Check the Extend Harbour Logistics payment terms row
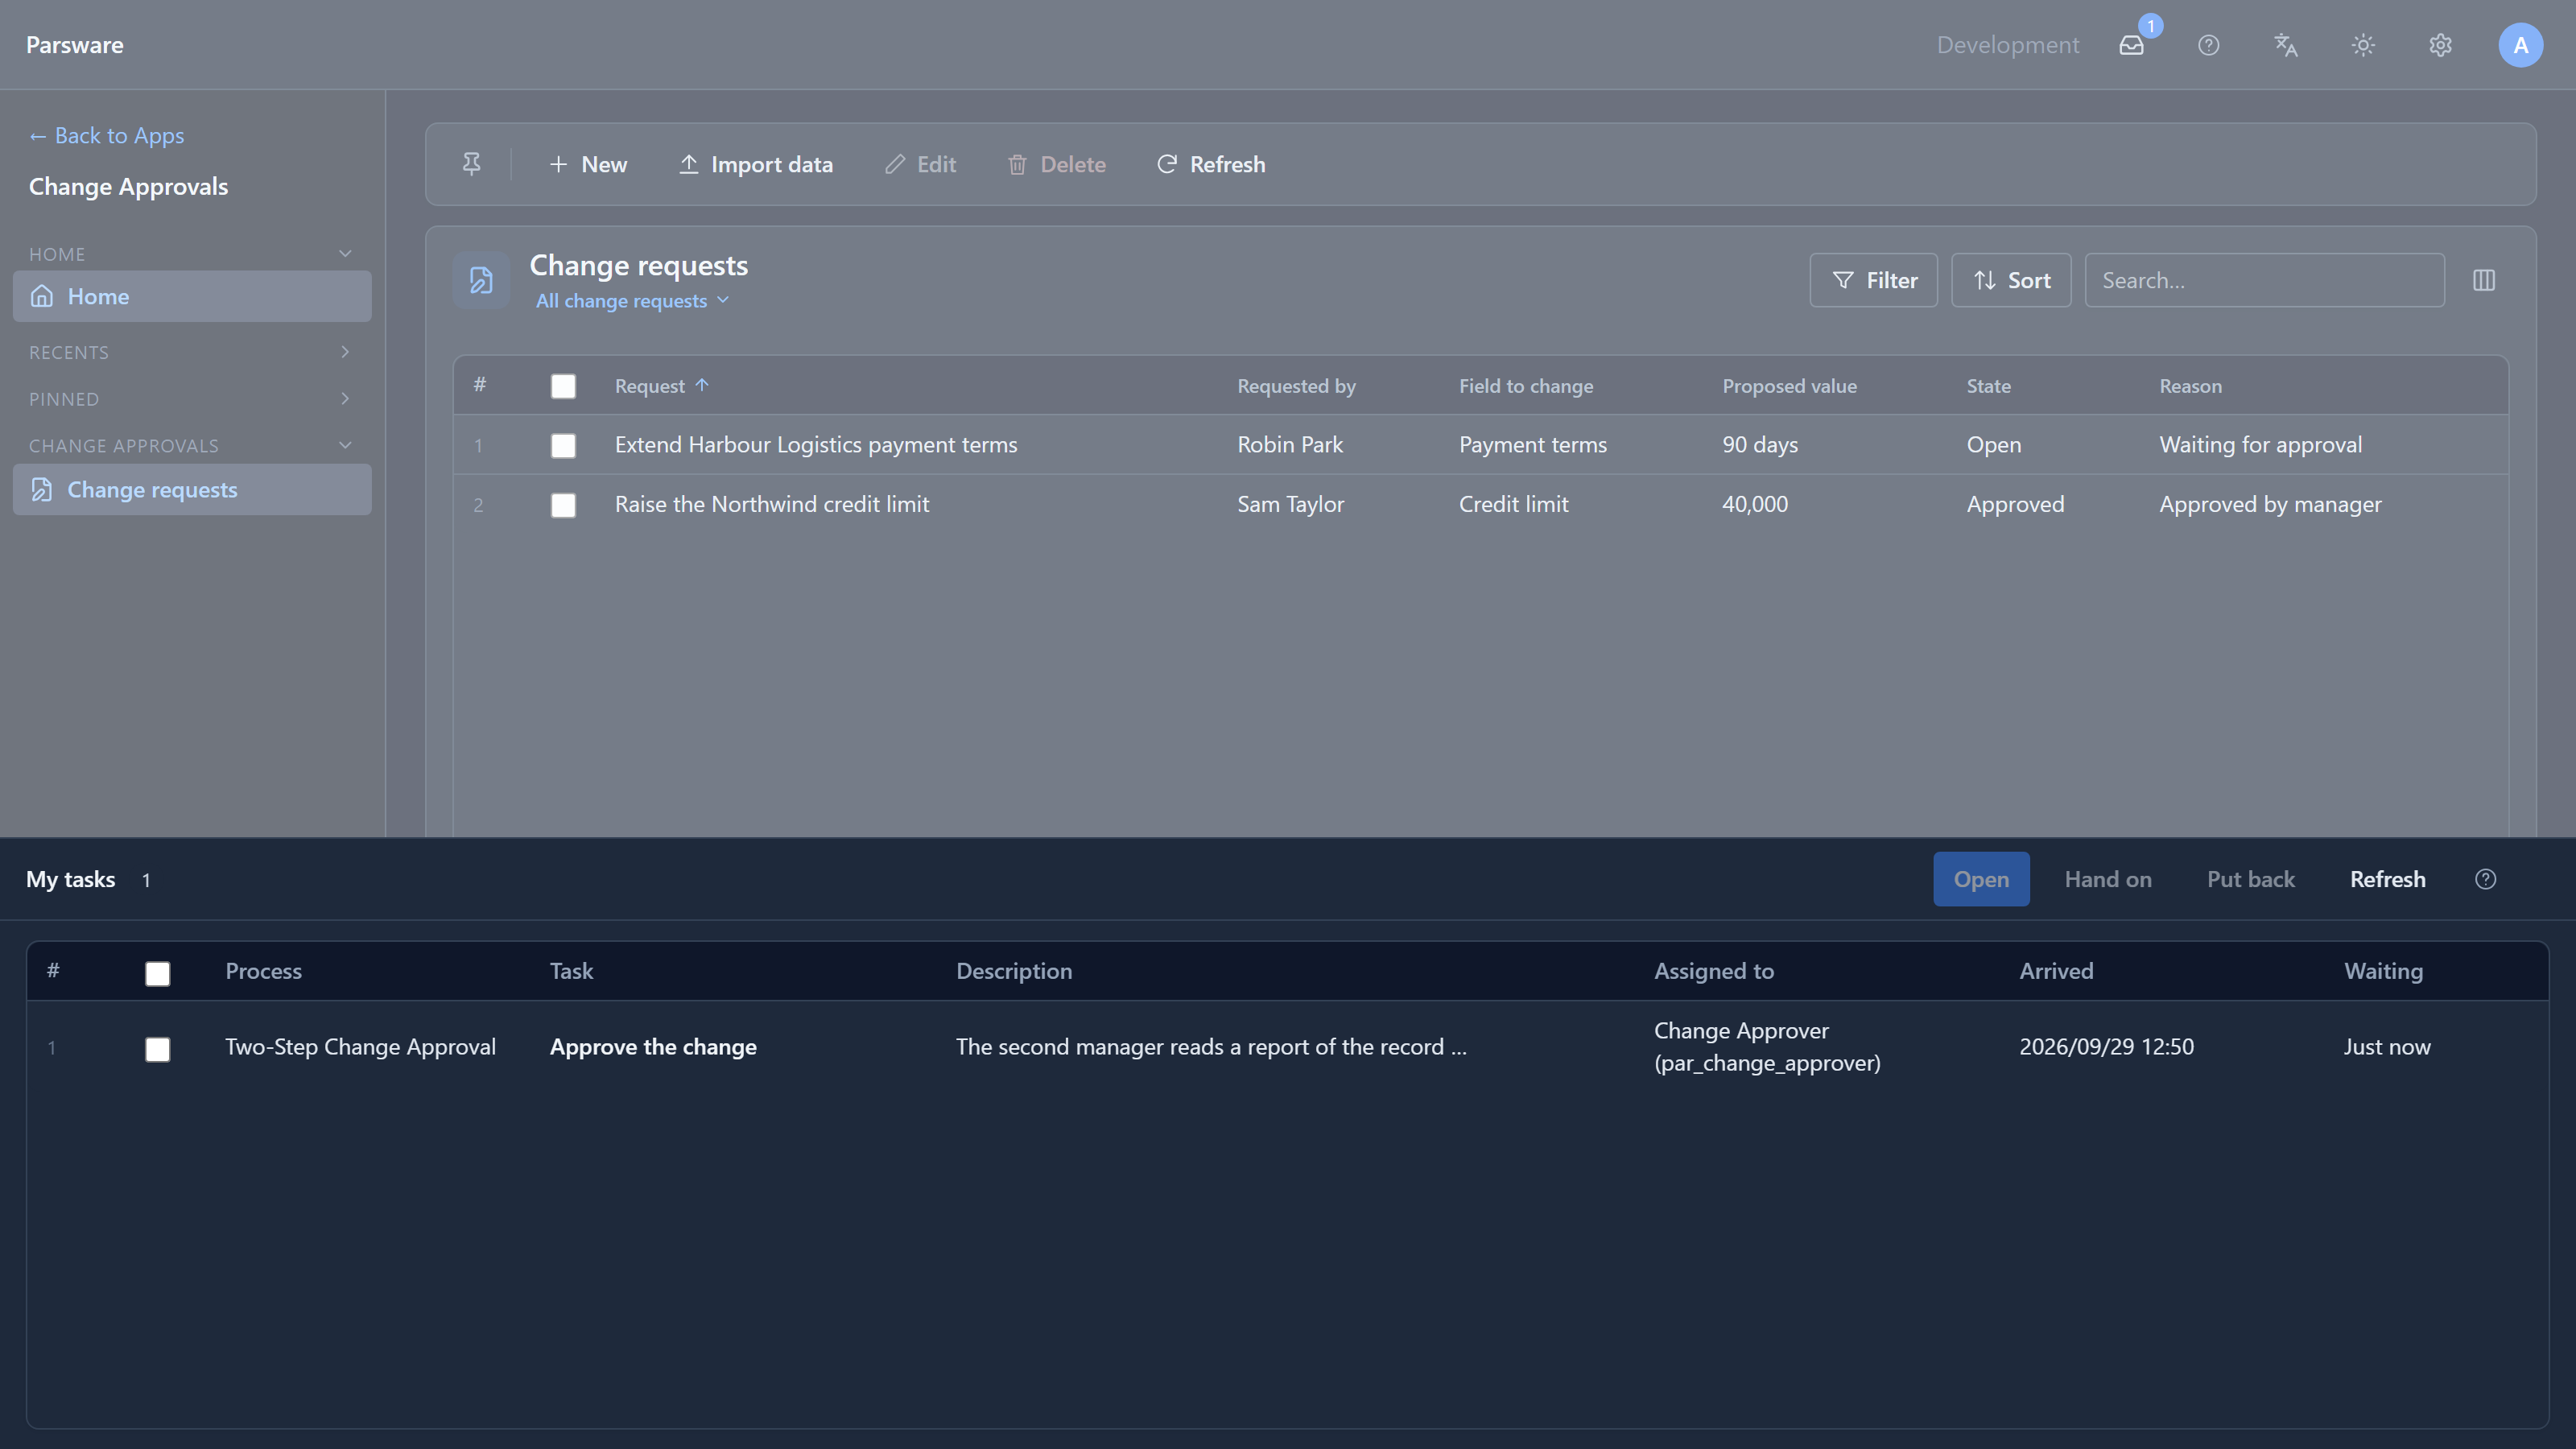The image size is (2576, 1449). [563, 445]
